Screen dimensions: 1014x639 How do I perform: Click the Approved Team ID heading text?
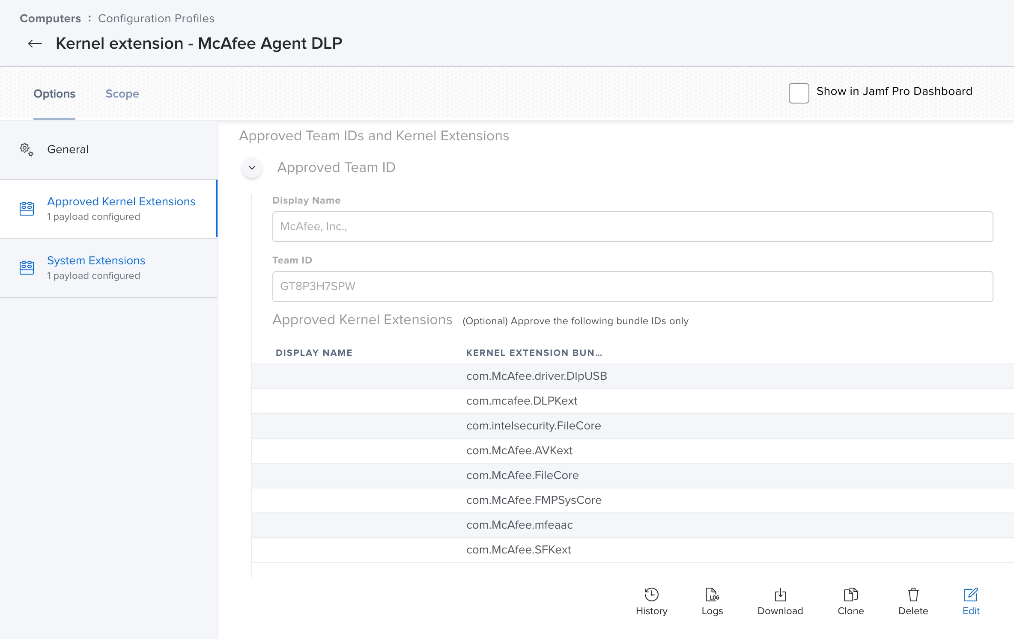(336, 167)
